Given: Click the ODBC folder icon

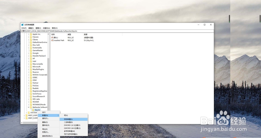Looking at the screenshot, I should (x=31, y=77).
